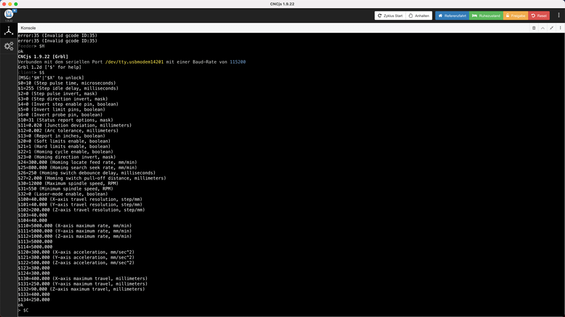Click the Konsole widget header title
Image resolution: width=565 pixels, height=317 pixels.
[28, 28]
